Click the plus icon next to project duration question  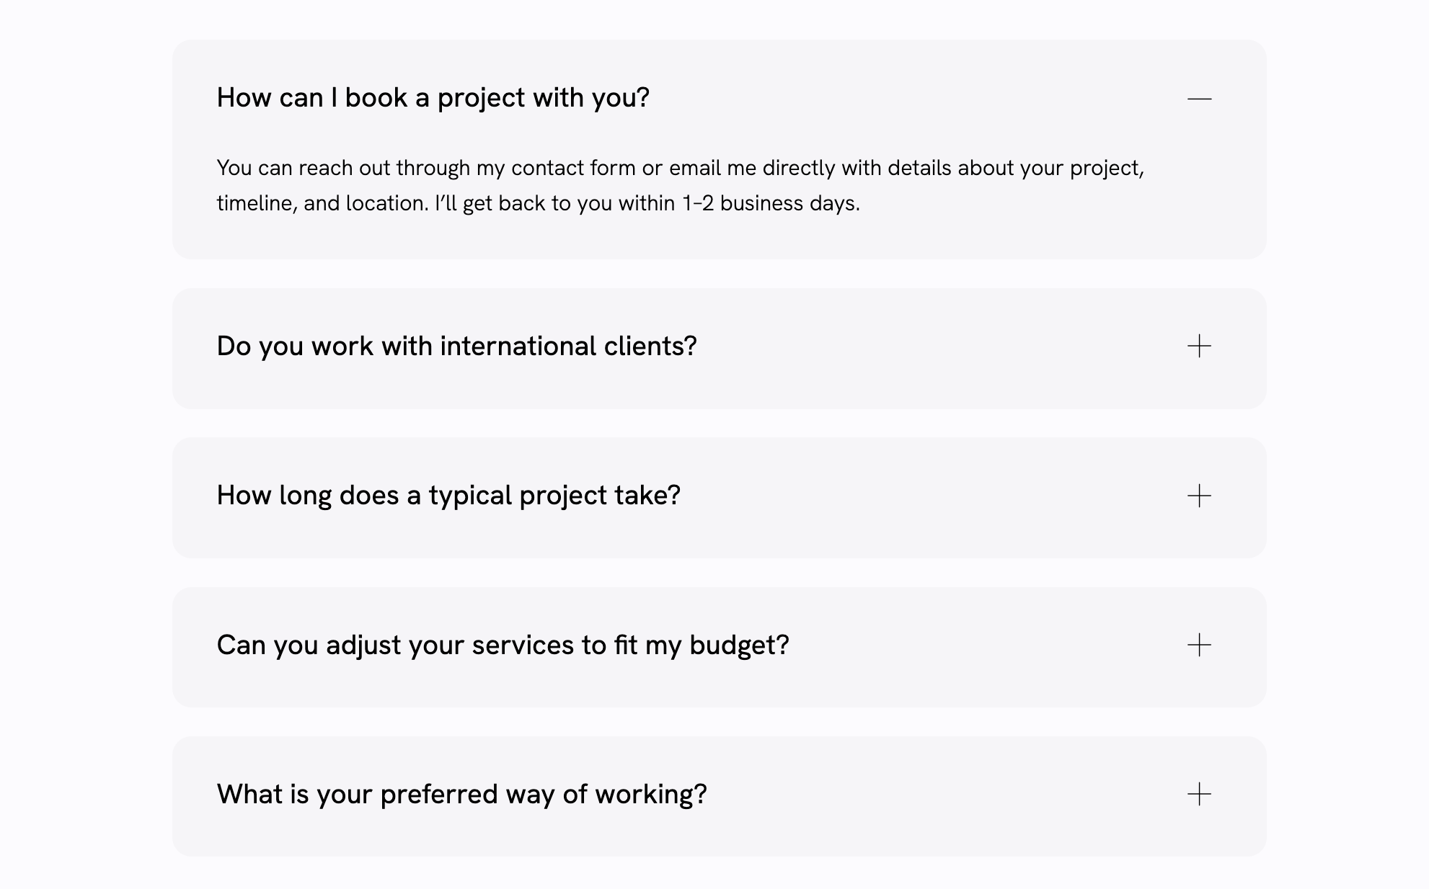point(1198,496)
